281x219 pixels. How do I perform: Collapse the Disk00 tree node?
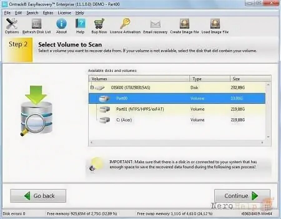tap(92, 88)
